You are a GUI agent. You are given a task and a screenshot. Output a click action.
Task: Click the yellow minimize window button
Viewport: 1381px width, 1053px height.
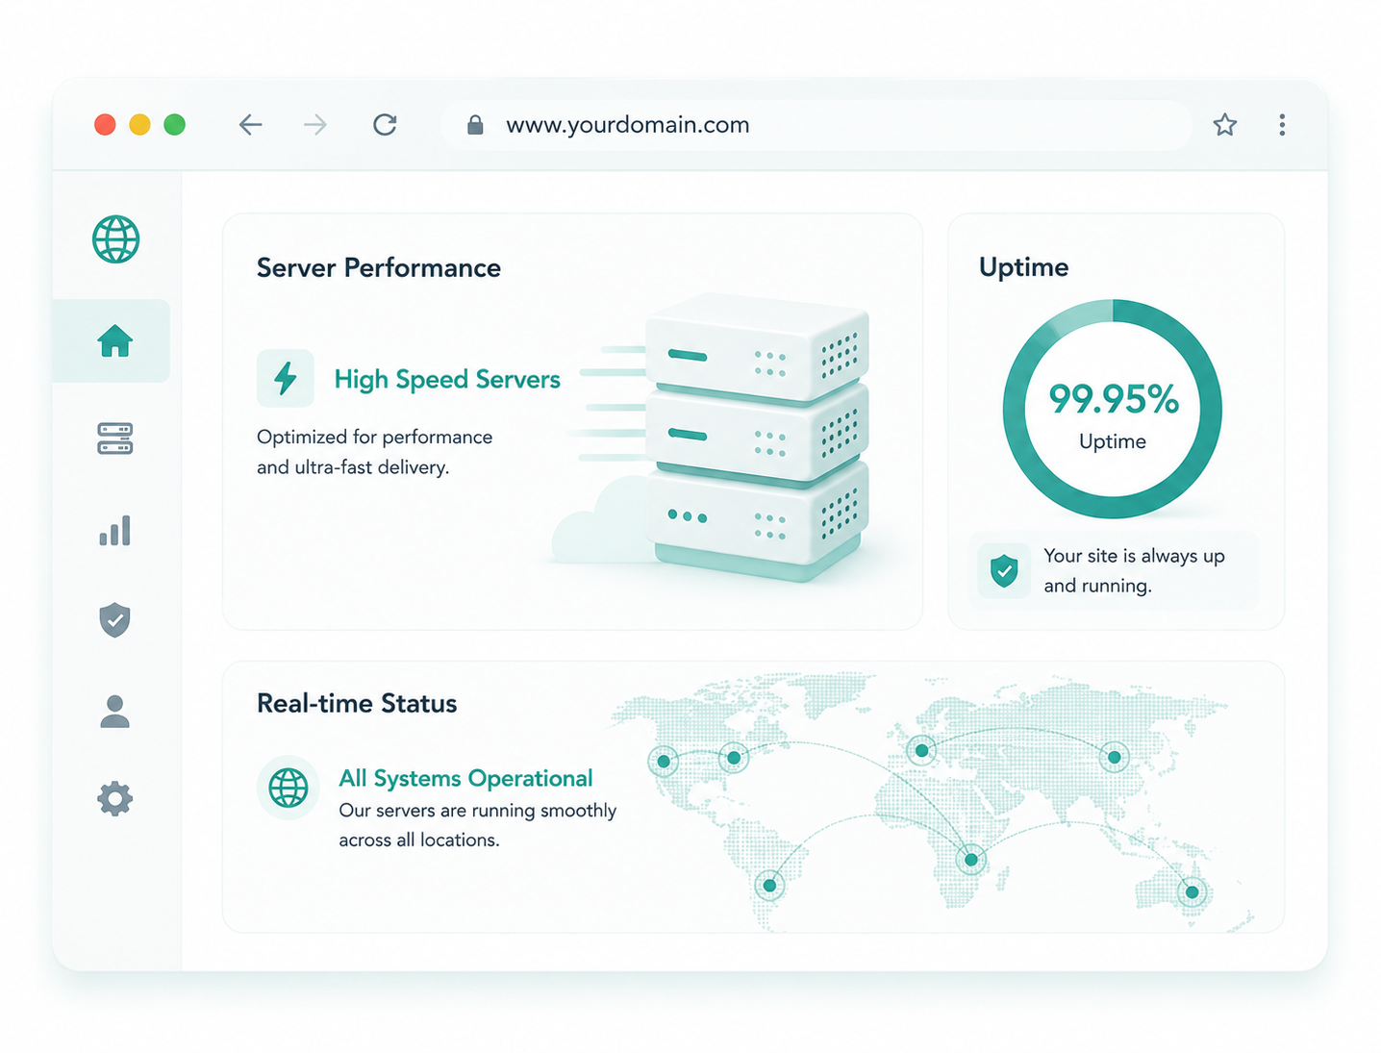pos(139,124)
